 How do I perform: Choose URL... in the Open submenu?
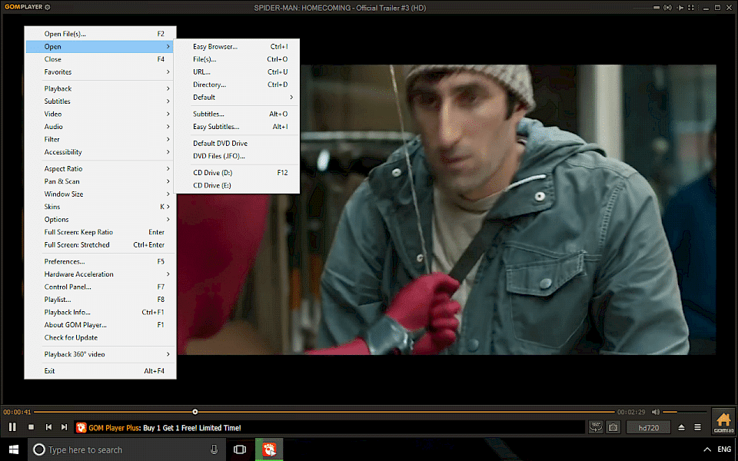click(x=237, y=72)
